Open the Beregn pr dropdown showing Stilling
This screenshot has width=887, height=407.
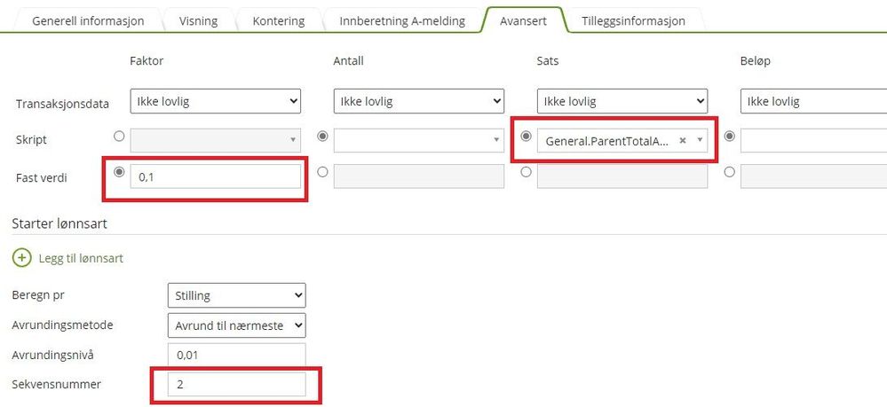[237, 295]
